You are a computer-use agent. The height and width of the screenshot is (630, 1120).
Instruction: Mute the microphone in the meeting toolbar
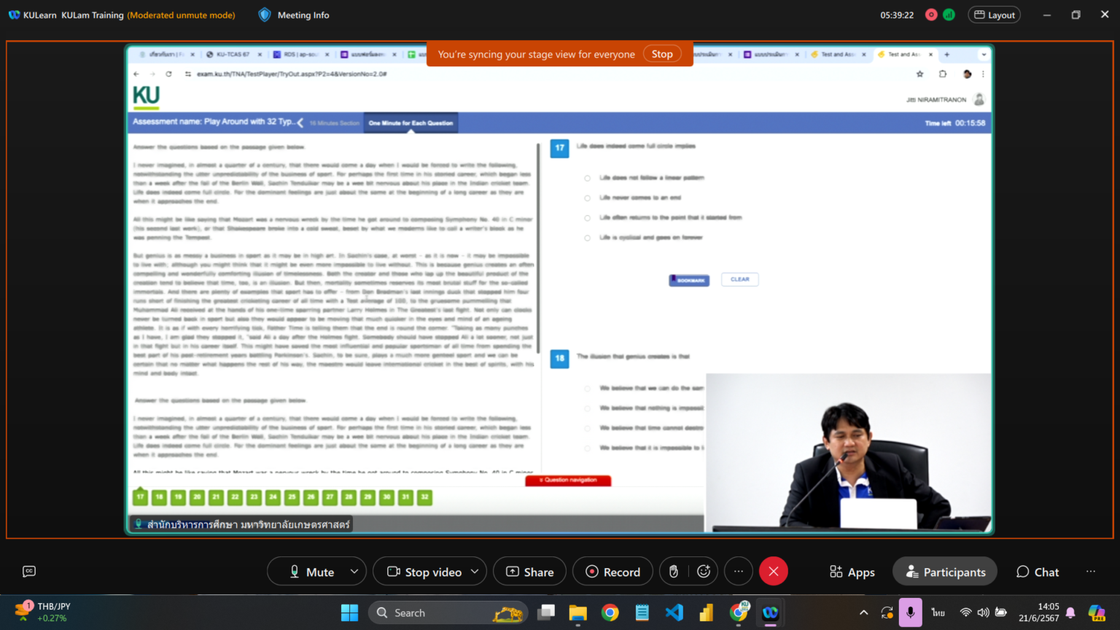(316, 571)
